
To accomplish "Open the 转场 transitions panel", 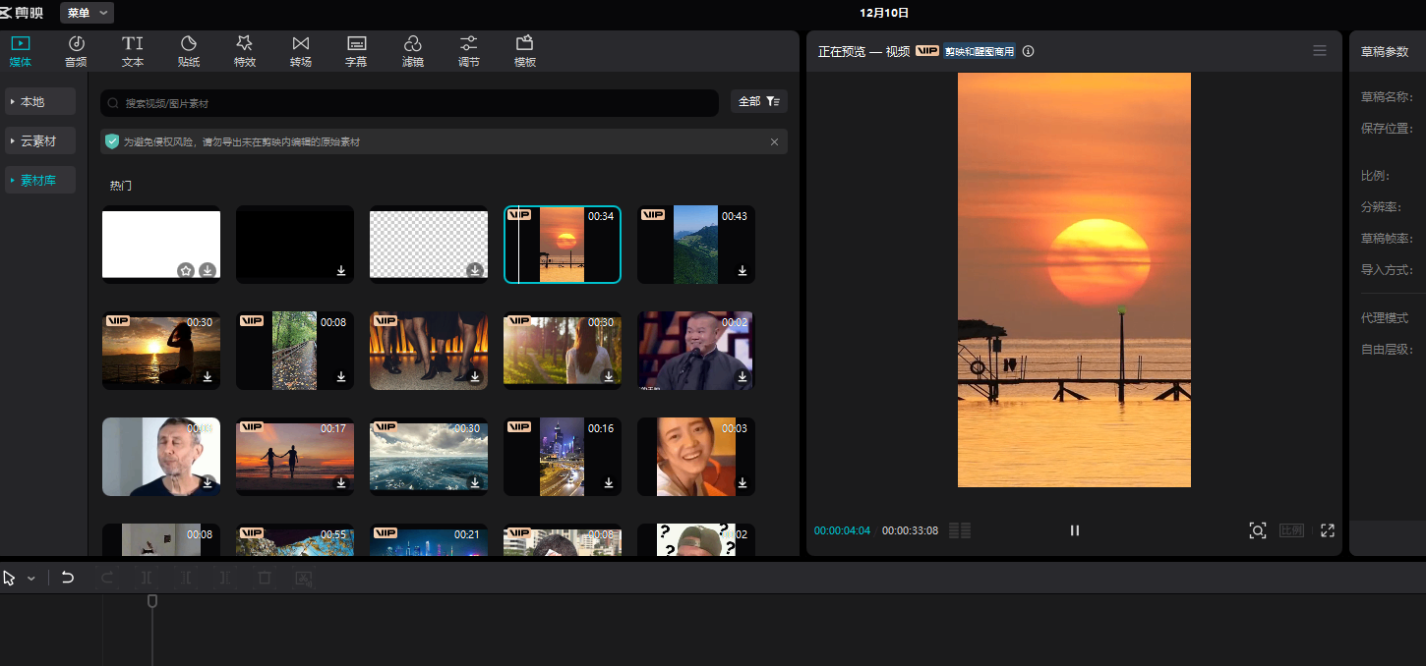I will (x=301, y=51).
